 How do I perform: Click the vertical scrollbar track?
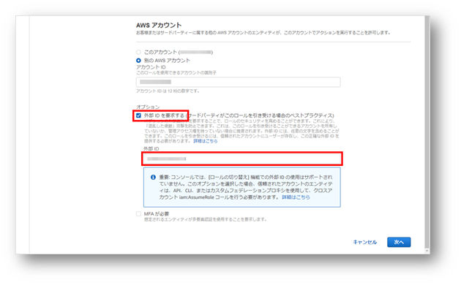(427, 132)
